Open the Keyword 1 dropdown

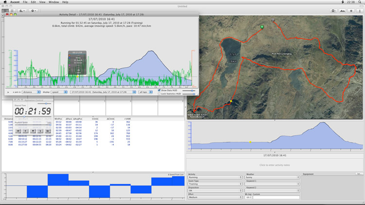(x=272, y=184)
